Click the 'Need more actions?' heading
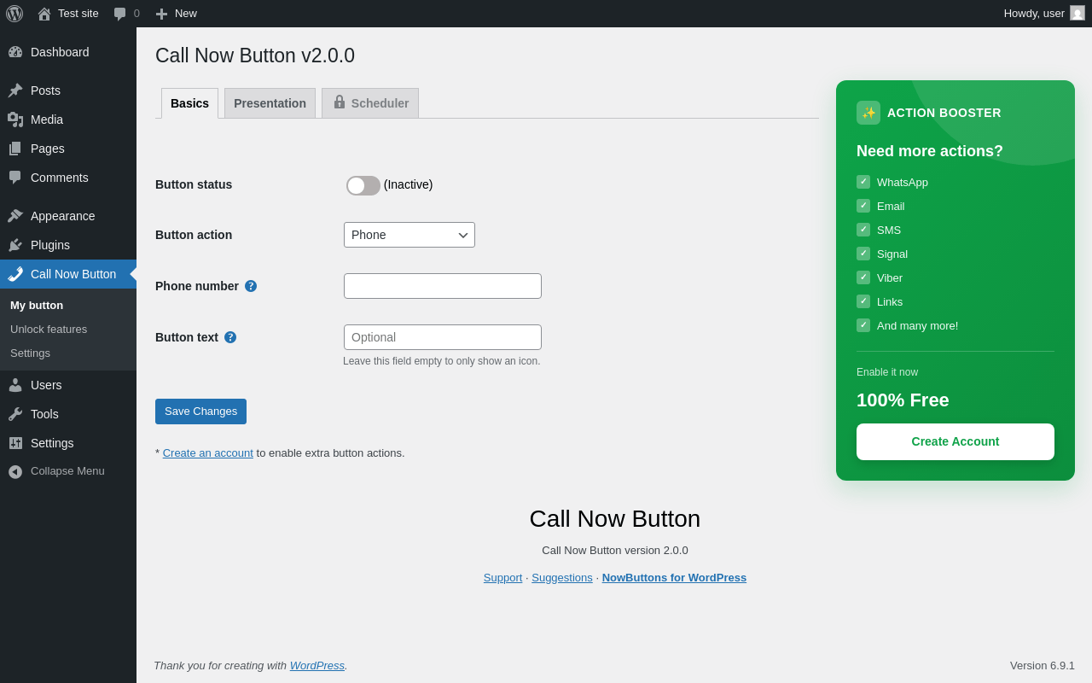This screenshot has width=1092, height=683. click(930, 151)
